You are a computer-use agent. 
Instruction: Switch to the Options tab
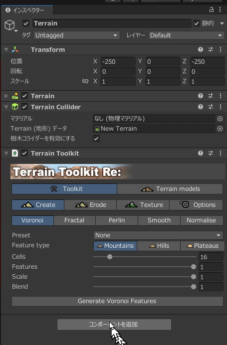[x=196, y=205]
